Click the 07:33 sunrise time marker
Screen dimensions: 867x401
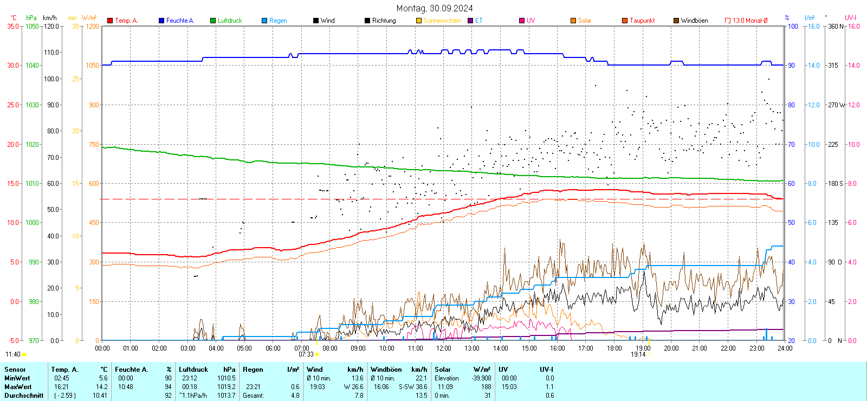pyautogui.click(x=306, y=354)
